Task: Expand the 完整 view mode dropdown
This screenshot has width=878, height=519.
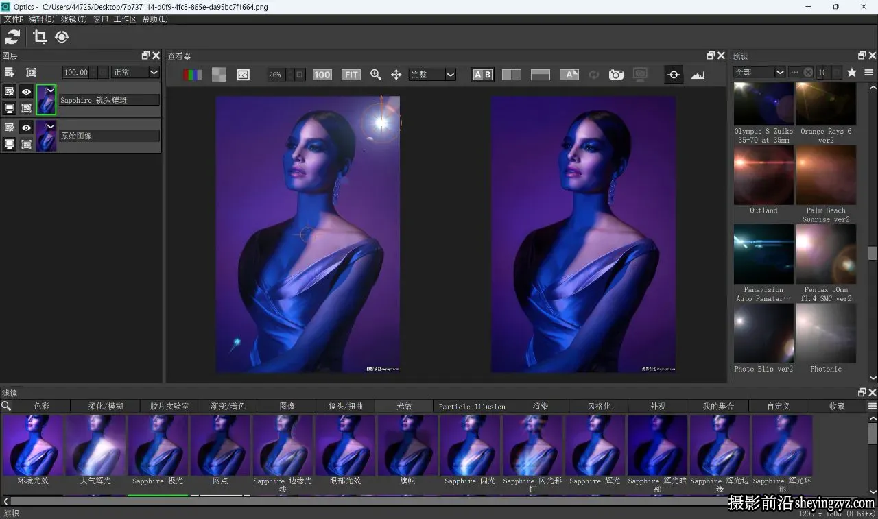Action: (x=432, y=75)
